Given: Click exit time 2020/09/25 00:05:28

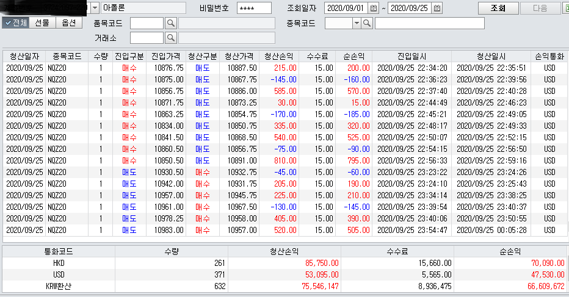Looking at the screenshot, I should click(491, 231).
